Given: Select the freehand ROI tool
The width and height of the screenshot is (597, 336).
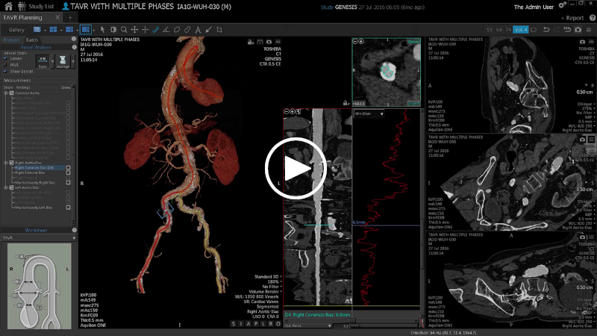Looking at the screenshot, I should coord(187,30).
